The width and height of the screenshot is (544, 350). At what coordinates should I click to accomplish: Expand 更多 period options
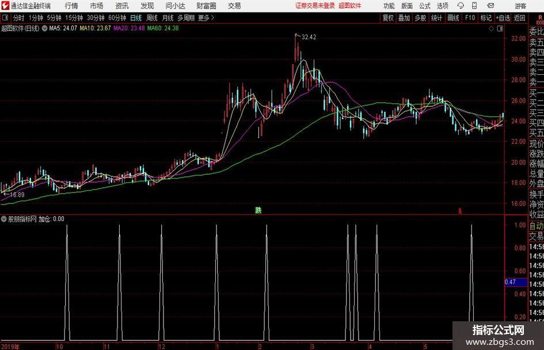point(206,18)
